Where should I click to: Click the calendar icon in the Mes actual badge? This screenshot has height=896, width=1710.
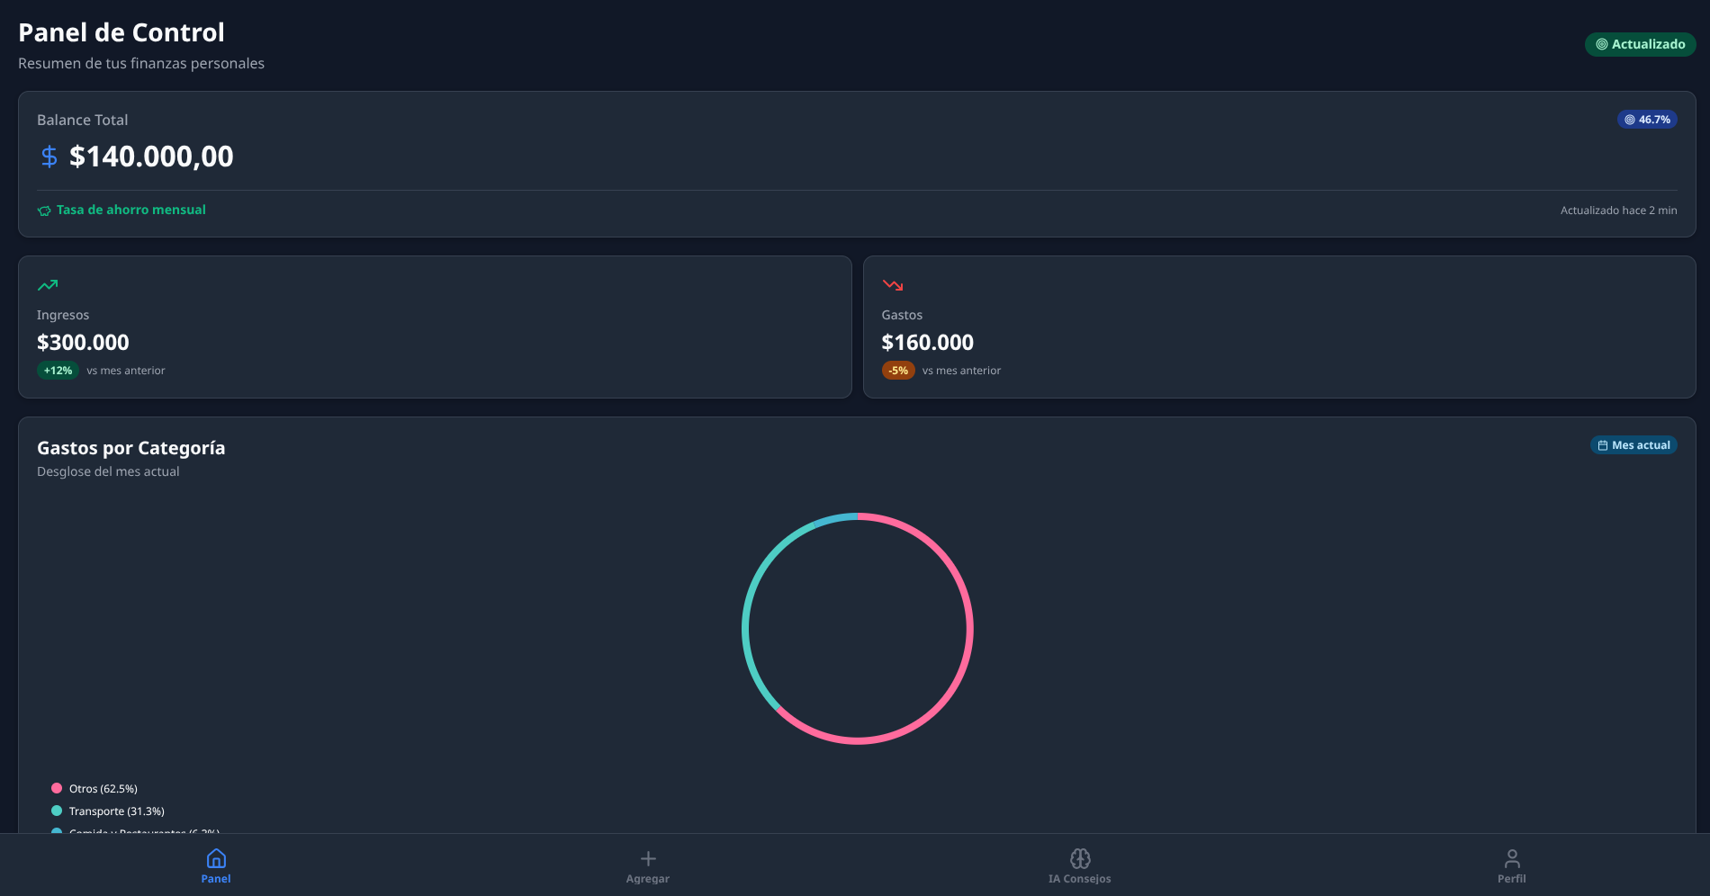point(1602,444)
